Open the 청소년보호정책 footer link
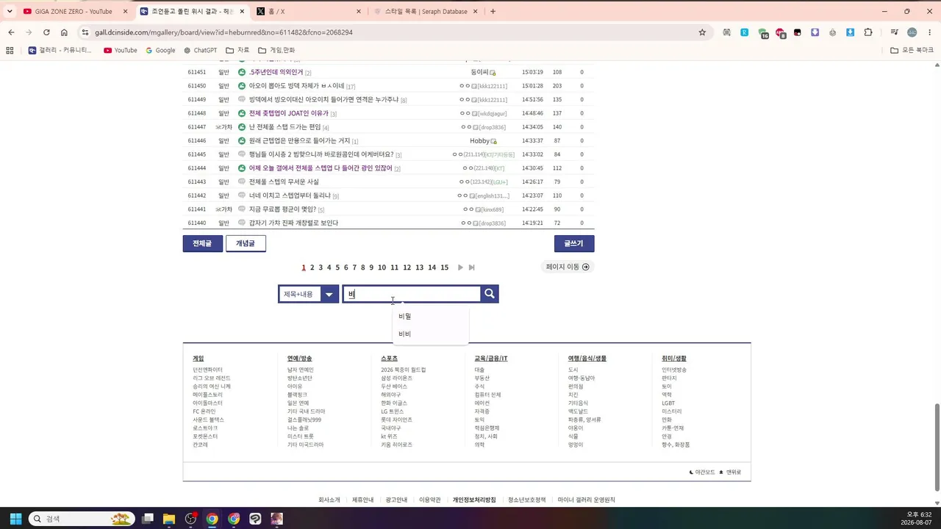941x529 pixels. pyautogui.click(x=527, y=500)
